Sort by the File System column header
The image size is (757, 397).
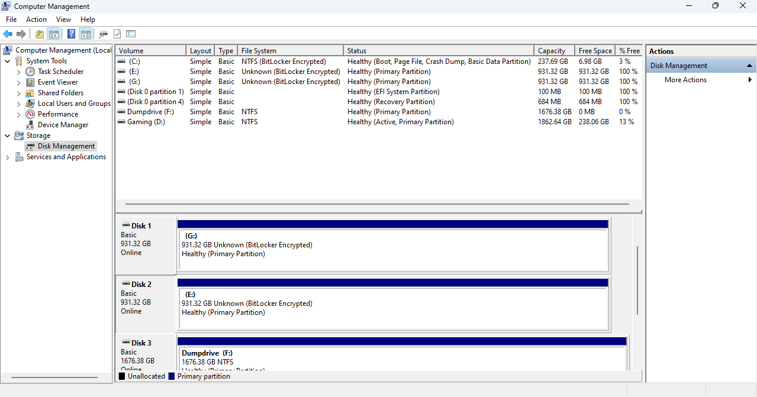[290, 51]
